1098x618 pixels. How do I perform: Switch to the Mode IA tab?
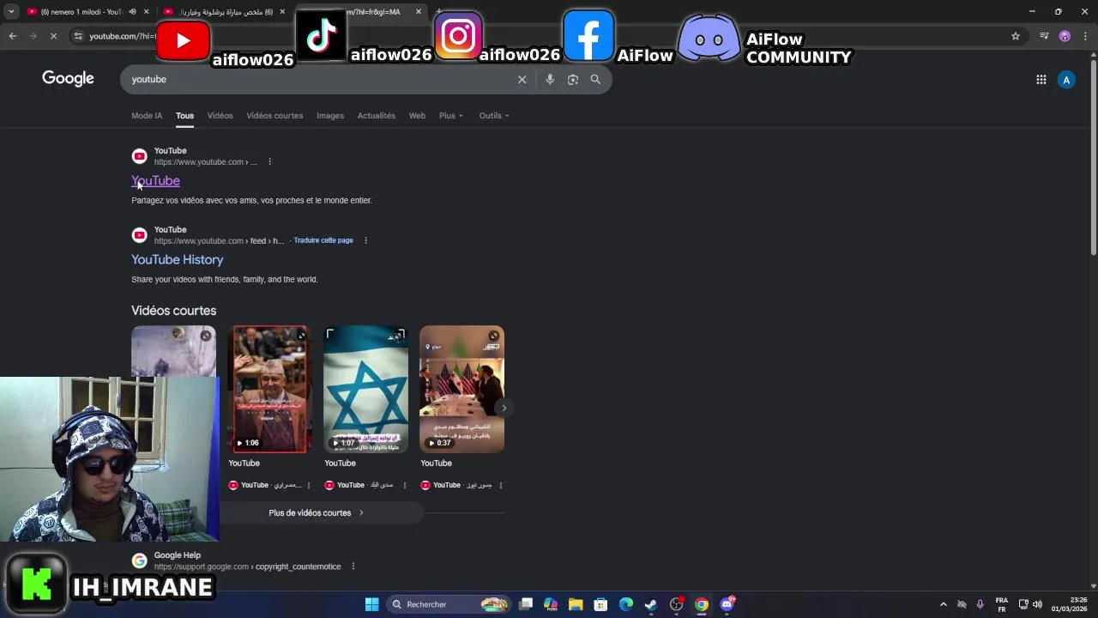(147, 116)
